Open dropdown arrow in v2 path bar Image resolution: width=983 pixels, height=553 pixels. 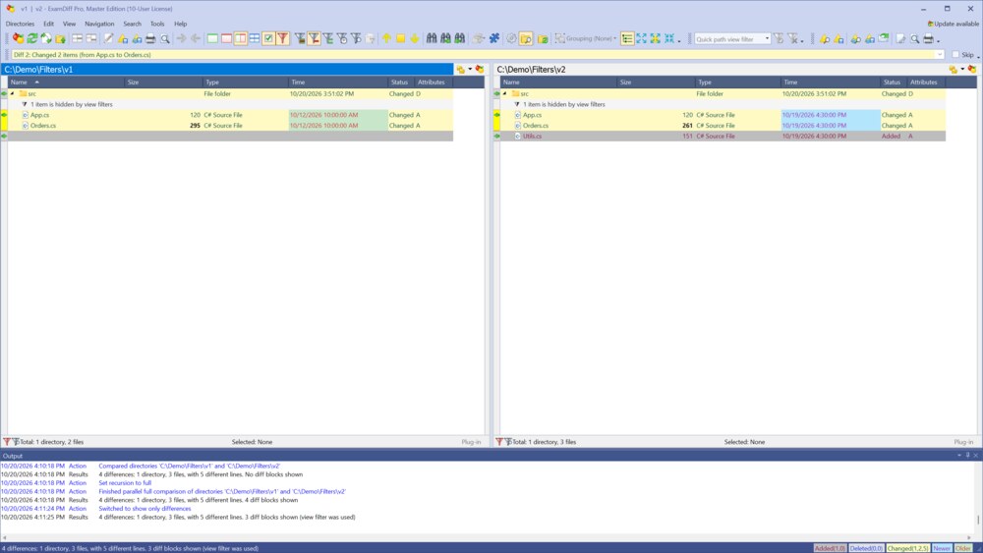(x=963, y=70)
